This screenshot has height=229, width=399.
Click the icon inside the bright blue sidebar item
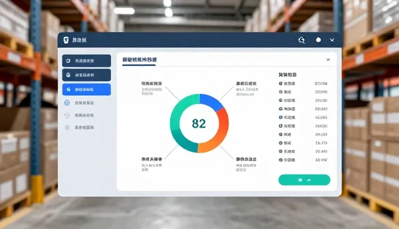tap(69, 90)
